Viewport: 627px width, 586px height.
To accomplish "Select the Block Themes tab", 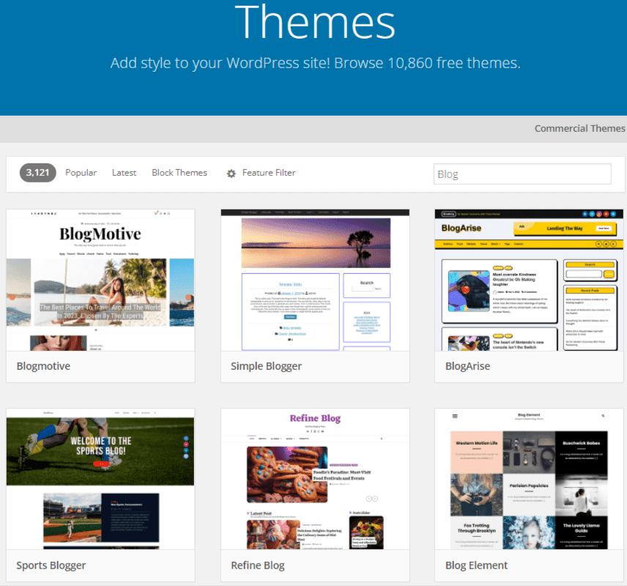I will 179,173.
